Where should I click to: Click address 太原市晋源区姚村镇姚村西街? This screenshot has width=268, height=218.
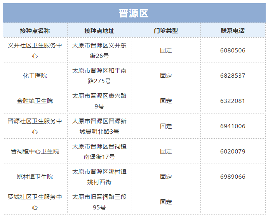click(99, 177)
